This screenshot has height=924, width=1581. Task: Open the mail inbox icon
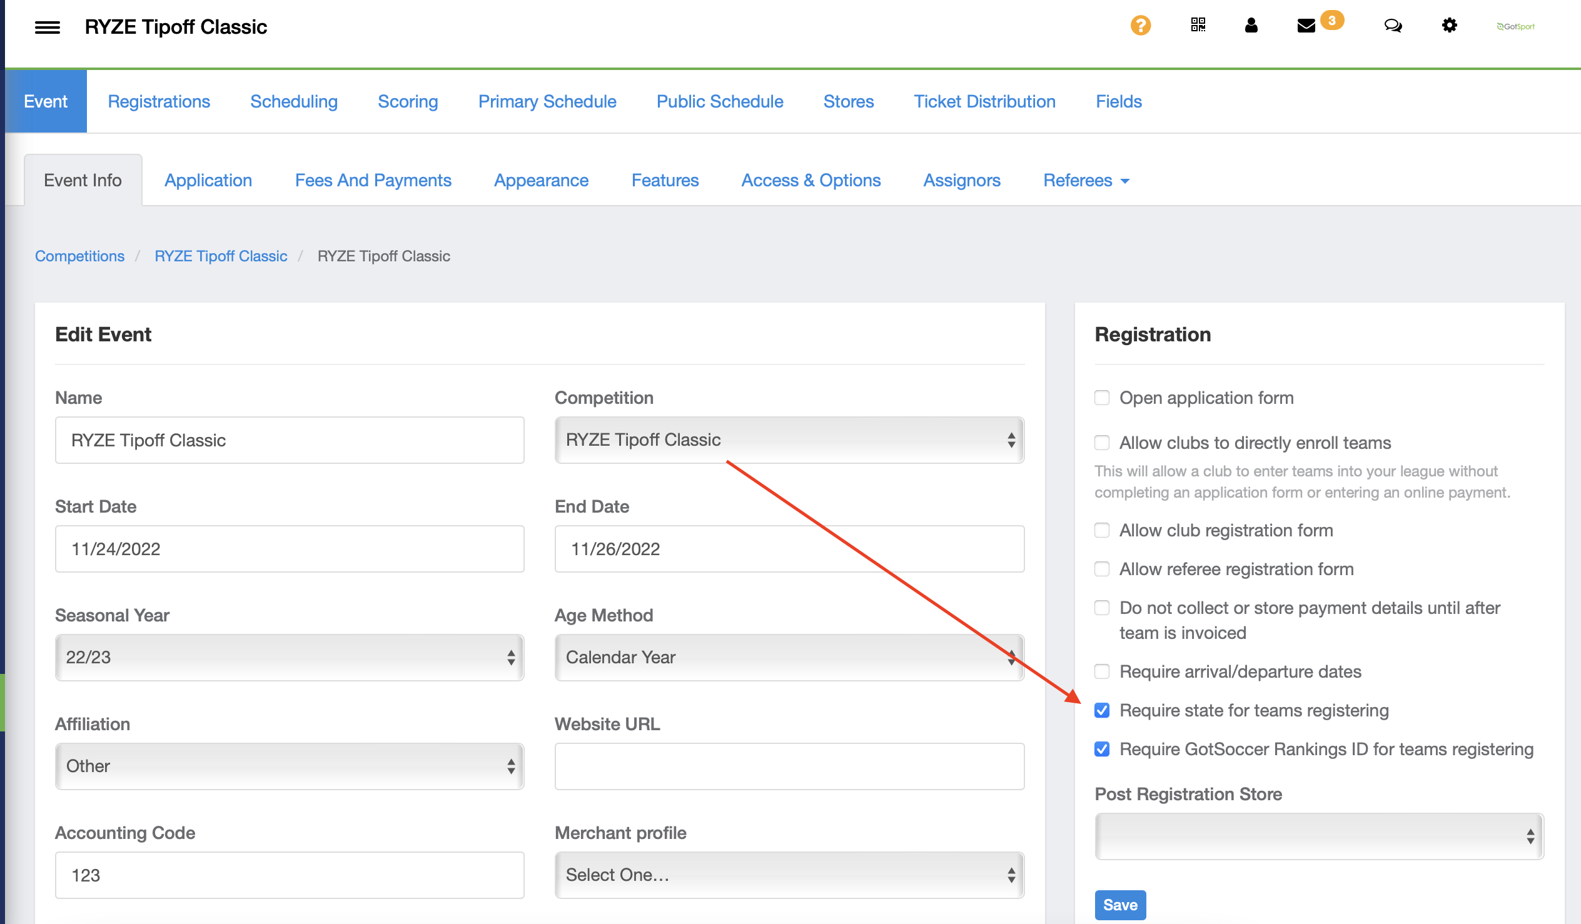(1306, 26)
